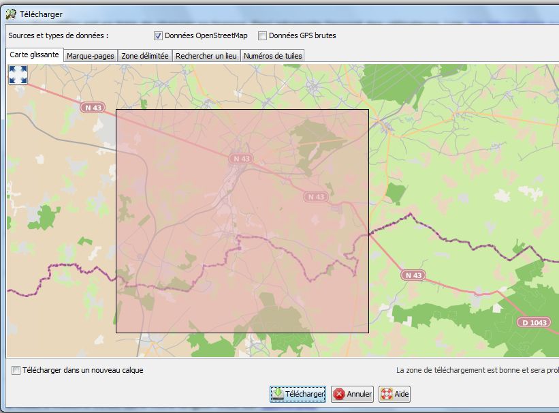The image size is (559, 413).
Task: Uncheck the Données OpenStreetMap checkbox
Action: tap(159, 35)
